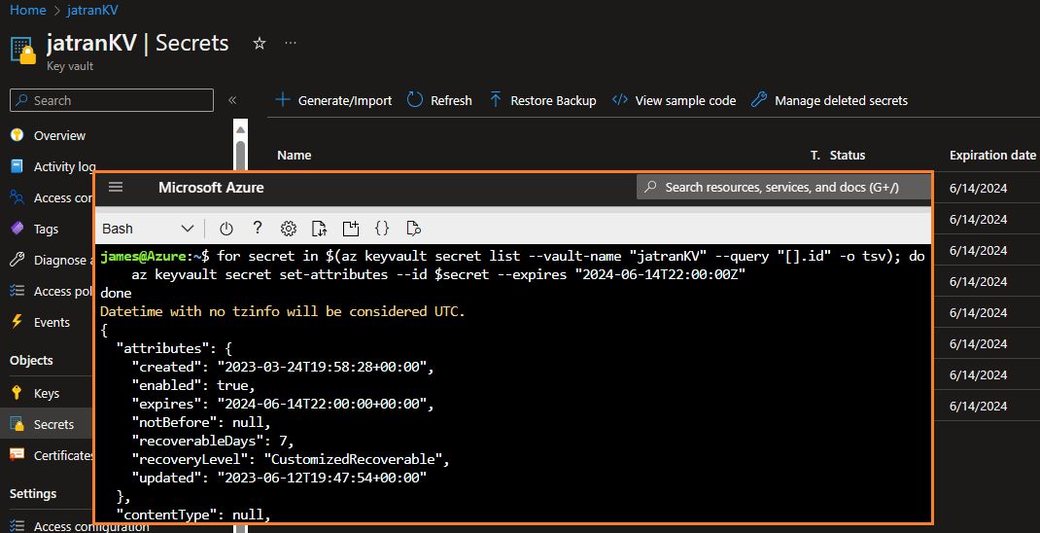
Task: Click the Secrets icon in sidebar
Action: click(17, 424)
